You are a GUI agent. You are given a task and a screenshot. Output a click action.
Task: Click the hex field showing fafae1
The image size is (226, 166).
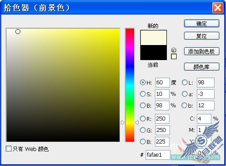[158, 155]
